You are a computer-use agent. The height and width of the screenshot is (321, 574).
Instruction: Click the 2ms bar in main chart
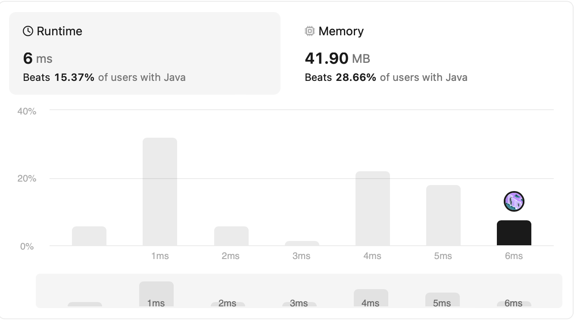pos(231,236)
